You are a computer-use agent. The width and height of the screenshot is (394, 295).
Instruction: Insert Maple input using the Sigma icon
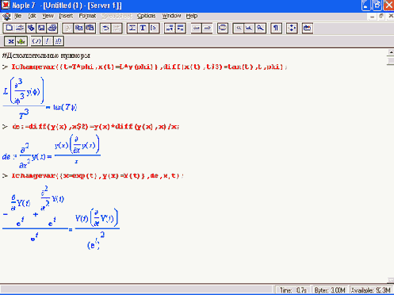point(132,28)
